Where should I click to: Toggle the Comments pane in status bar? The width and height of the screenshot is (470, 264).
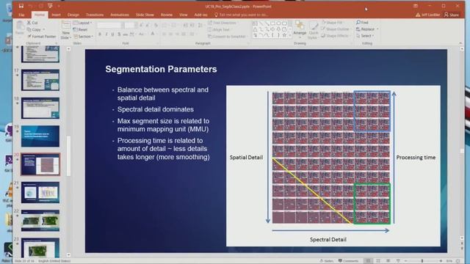[348, 261]
